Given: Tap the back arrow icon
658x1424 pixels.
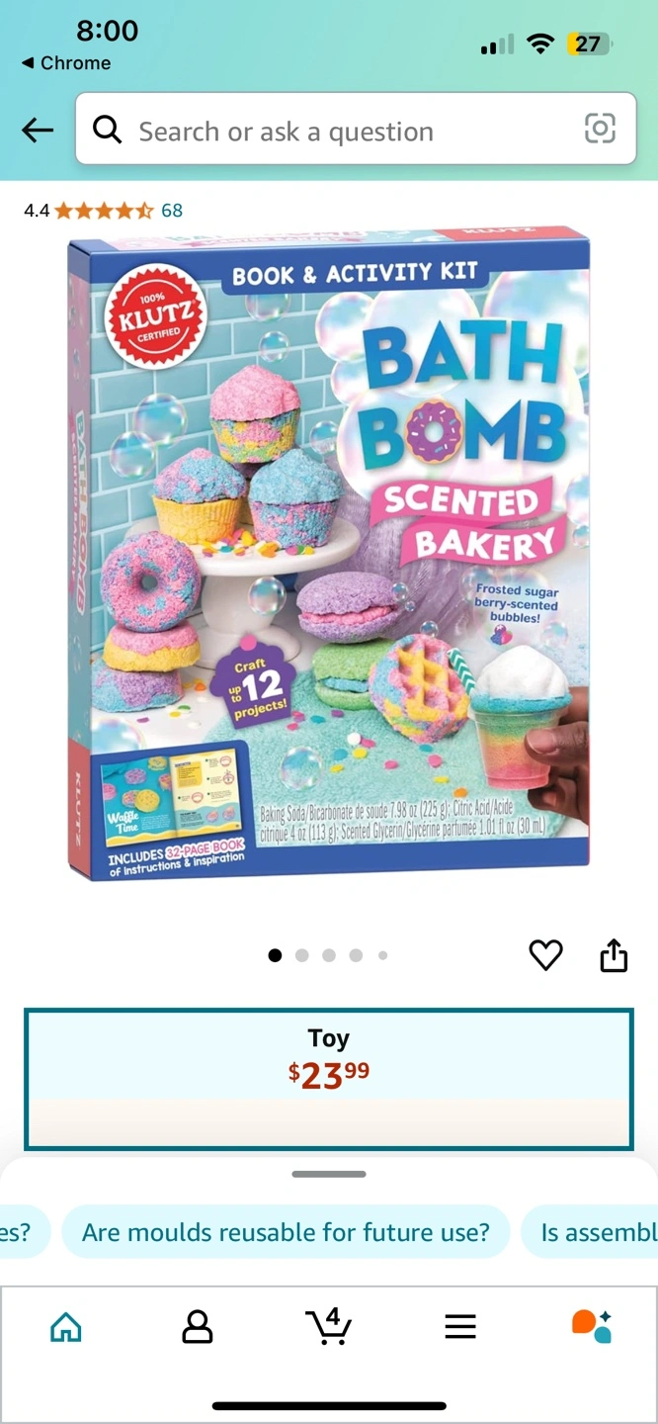Looking at the screenshot, I should coord(38,130).
